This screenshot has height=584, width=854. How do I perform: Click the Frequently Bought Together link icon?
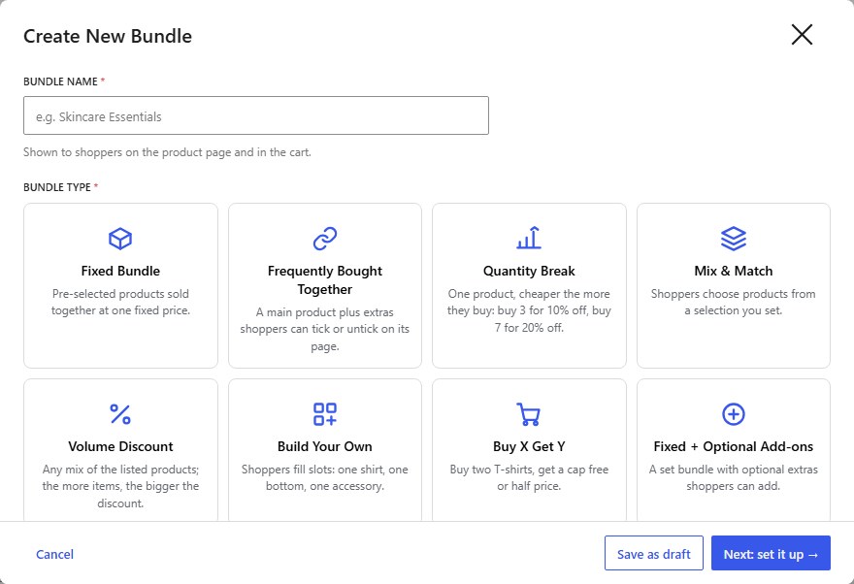click(324, 239)
